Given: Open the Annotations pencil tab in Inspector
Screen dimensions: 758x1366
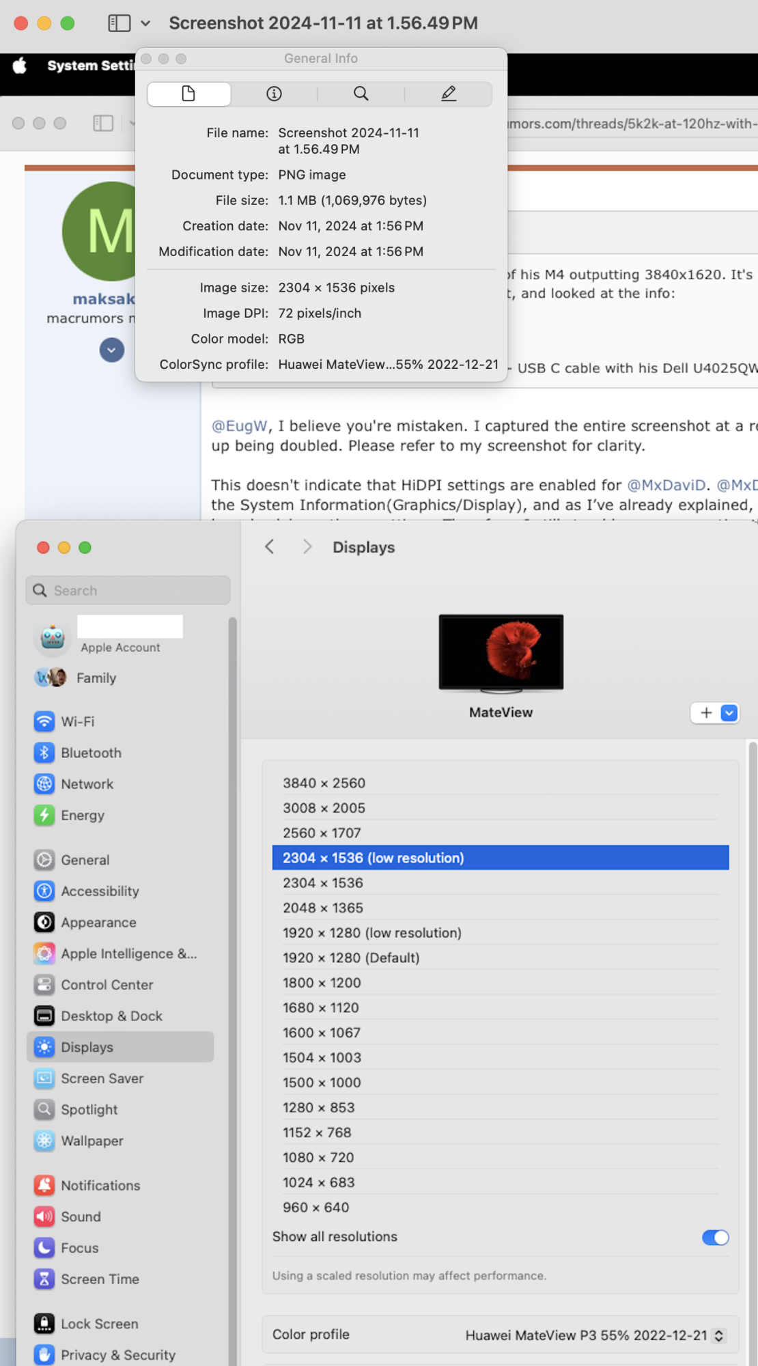Looking at the screenshot, I should 449,94.
